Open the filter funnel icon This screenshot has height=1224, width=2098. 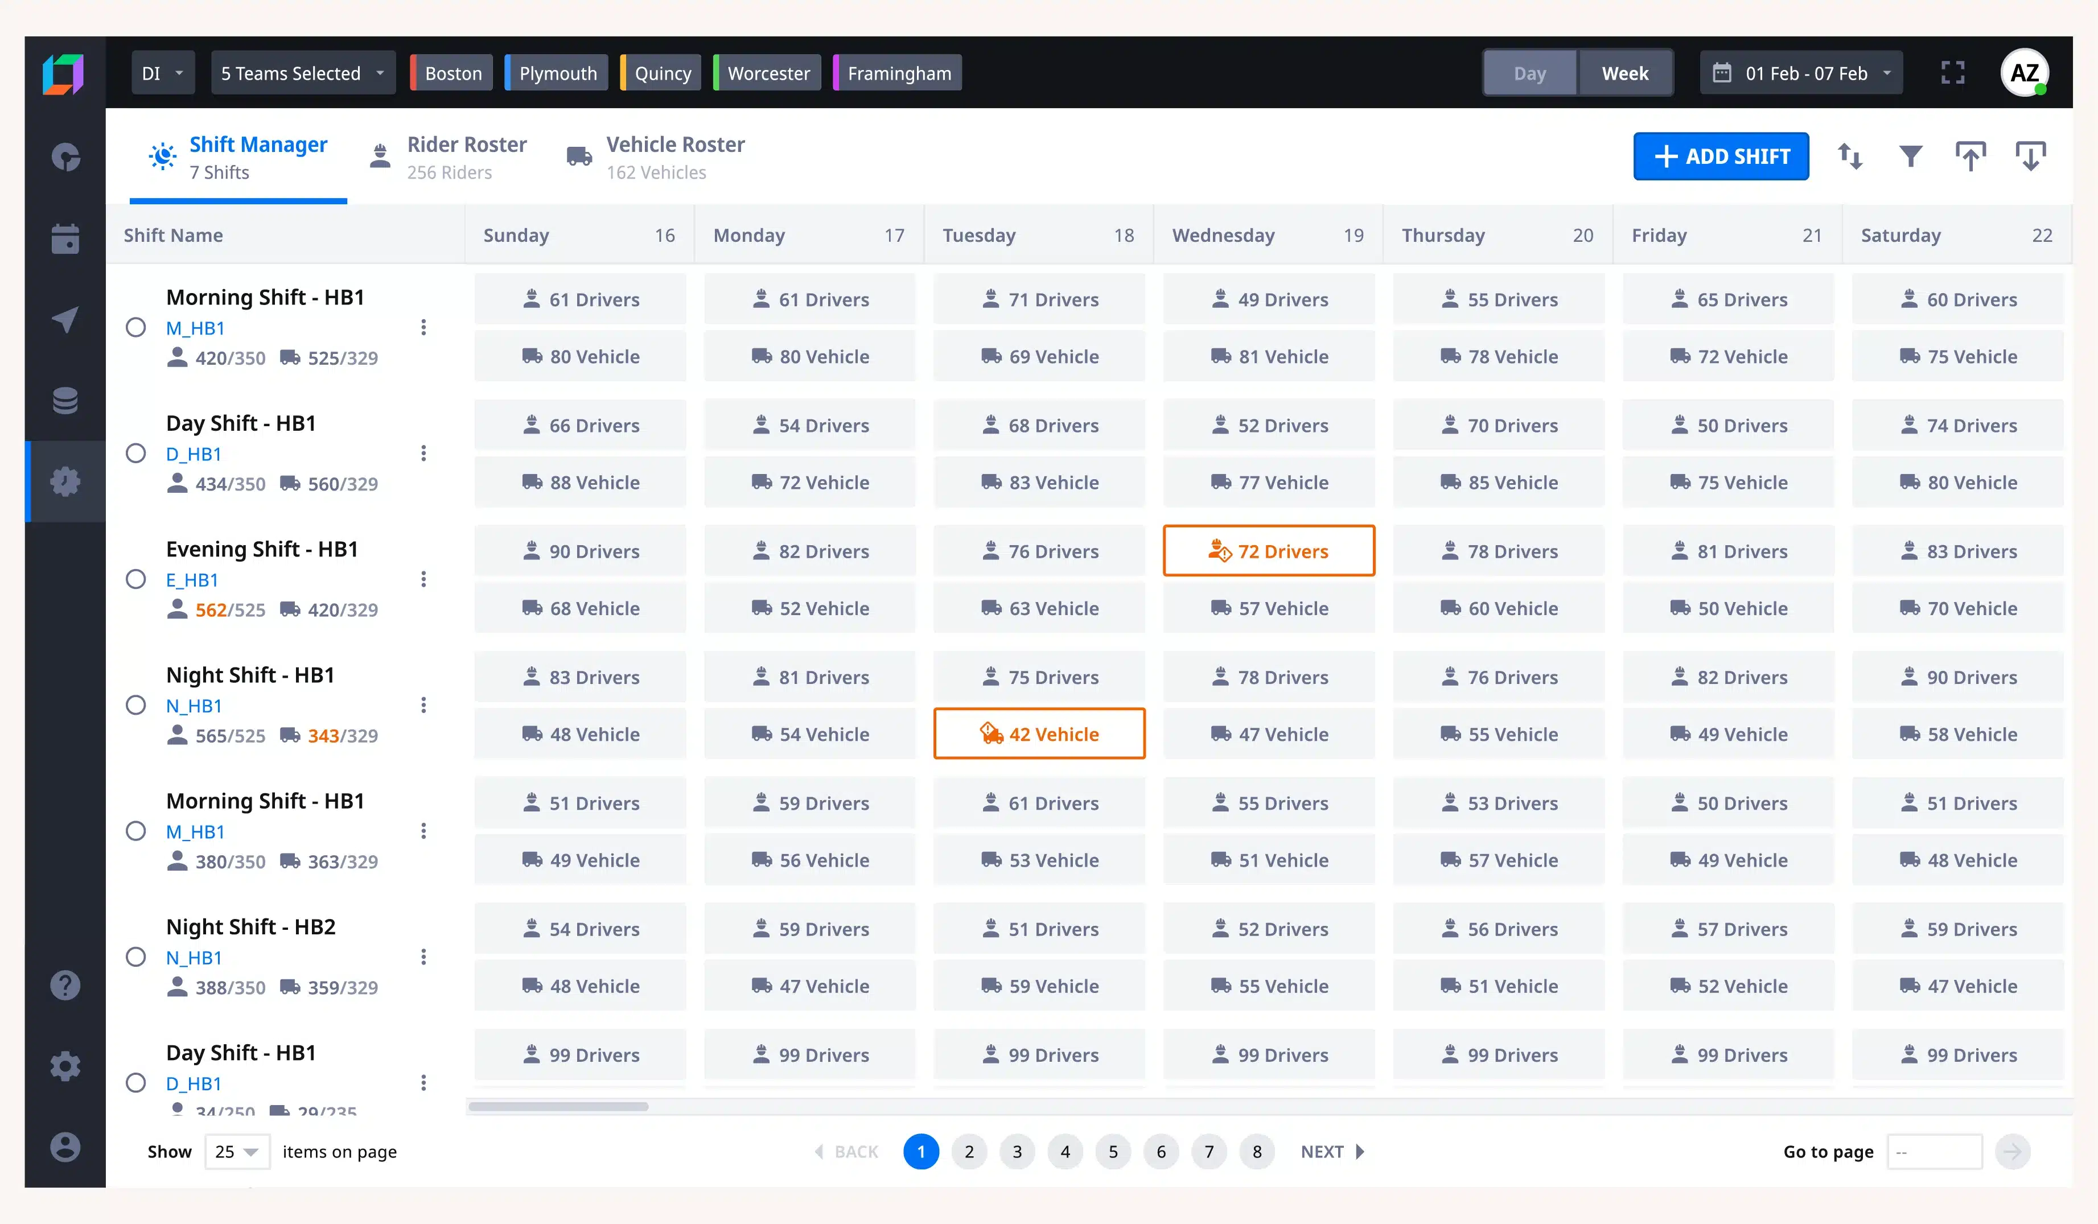(x=1910, y=156)
